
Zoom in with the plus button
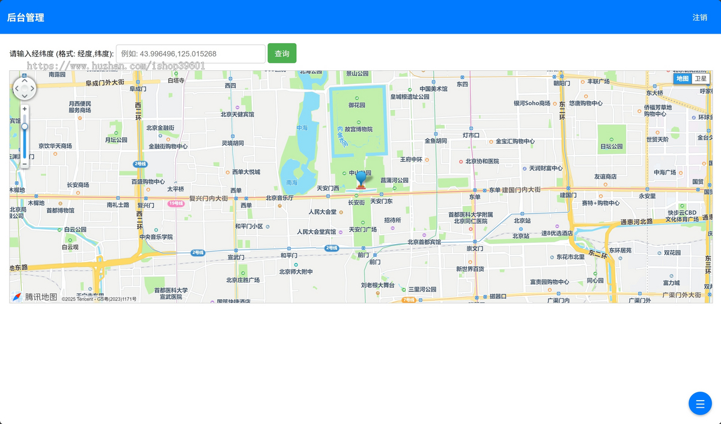[25, 109]
